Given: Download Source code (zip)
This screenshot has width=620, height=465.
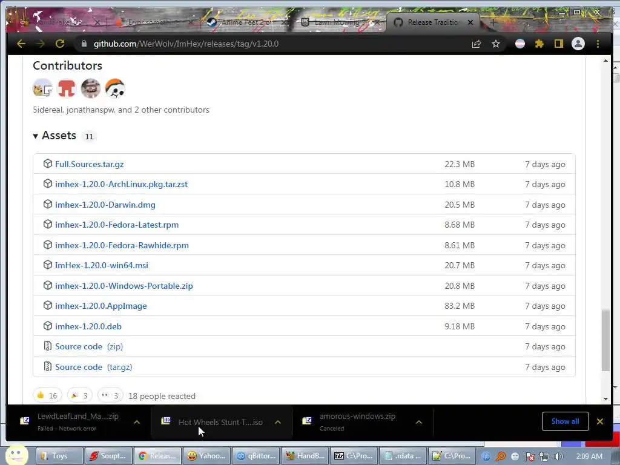Looking at the screenshot, I should 89,346.
